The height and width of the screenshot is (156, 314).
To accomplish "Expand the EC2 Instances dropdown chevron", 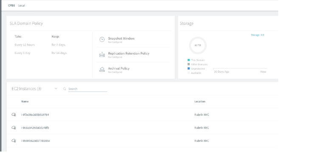I will pos(56,89).
